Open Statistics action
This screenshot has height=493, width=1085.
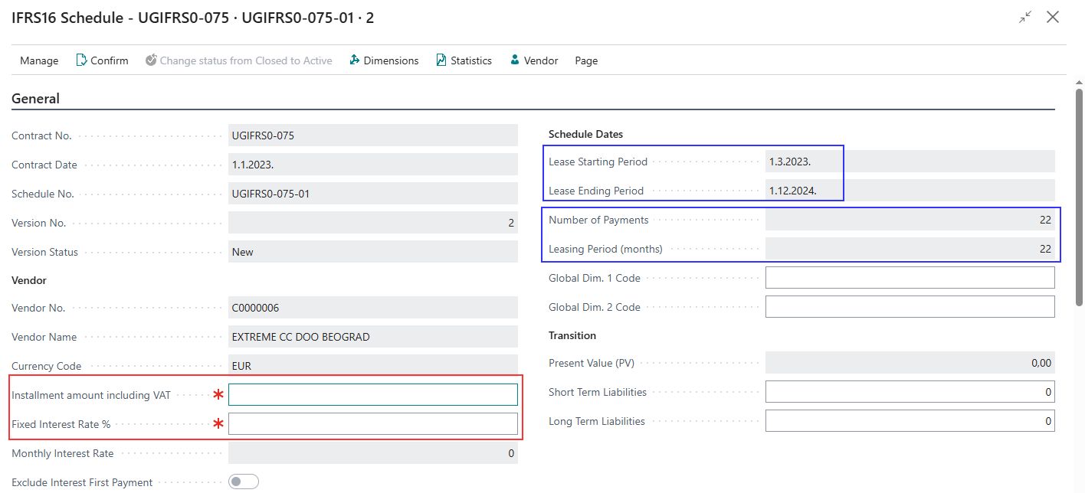(464, 60)
